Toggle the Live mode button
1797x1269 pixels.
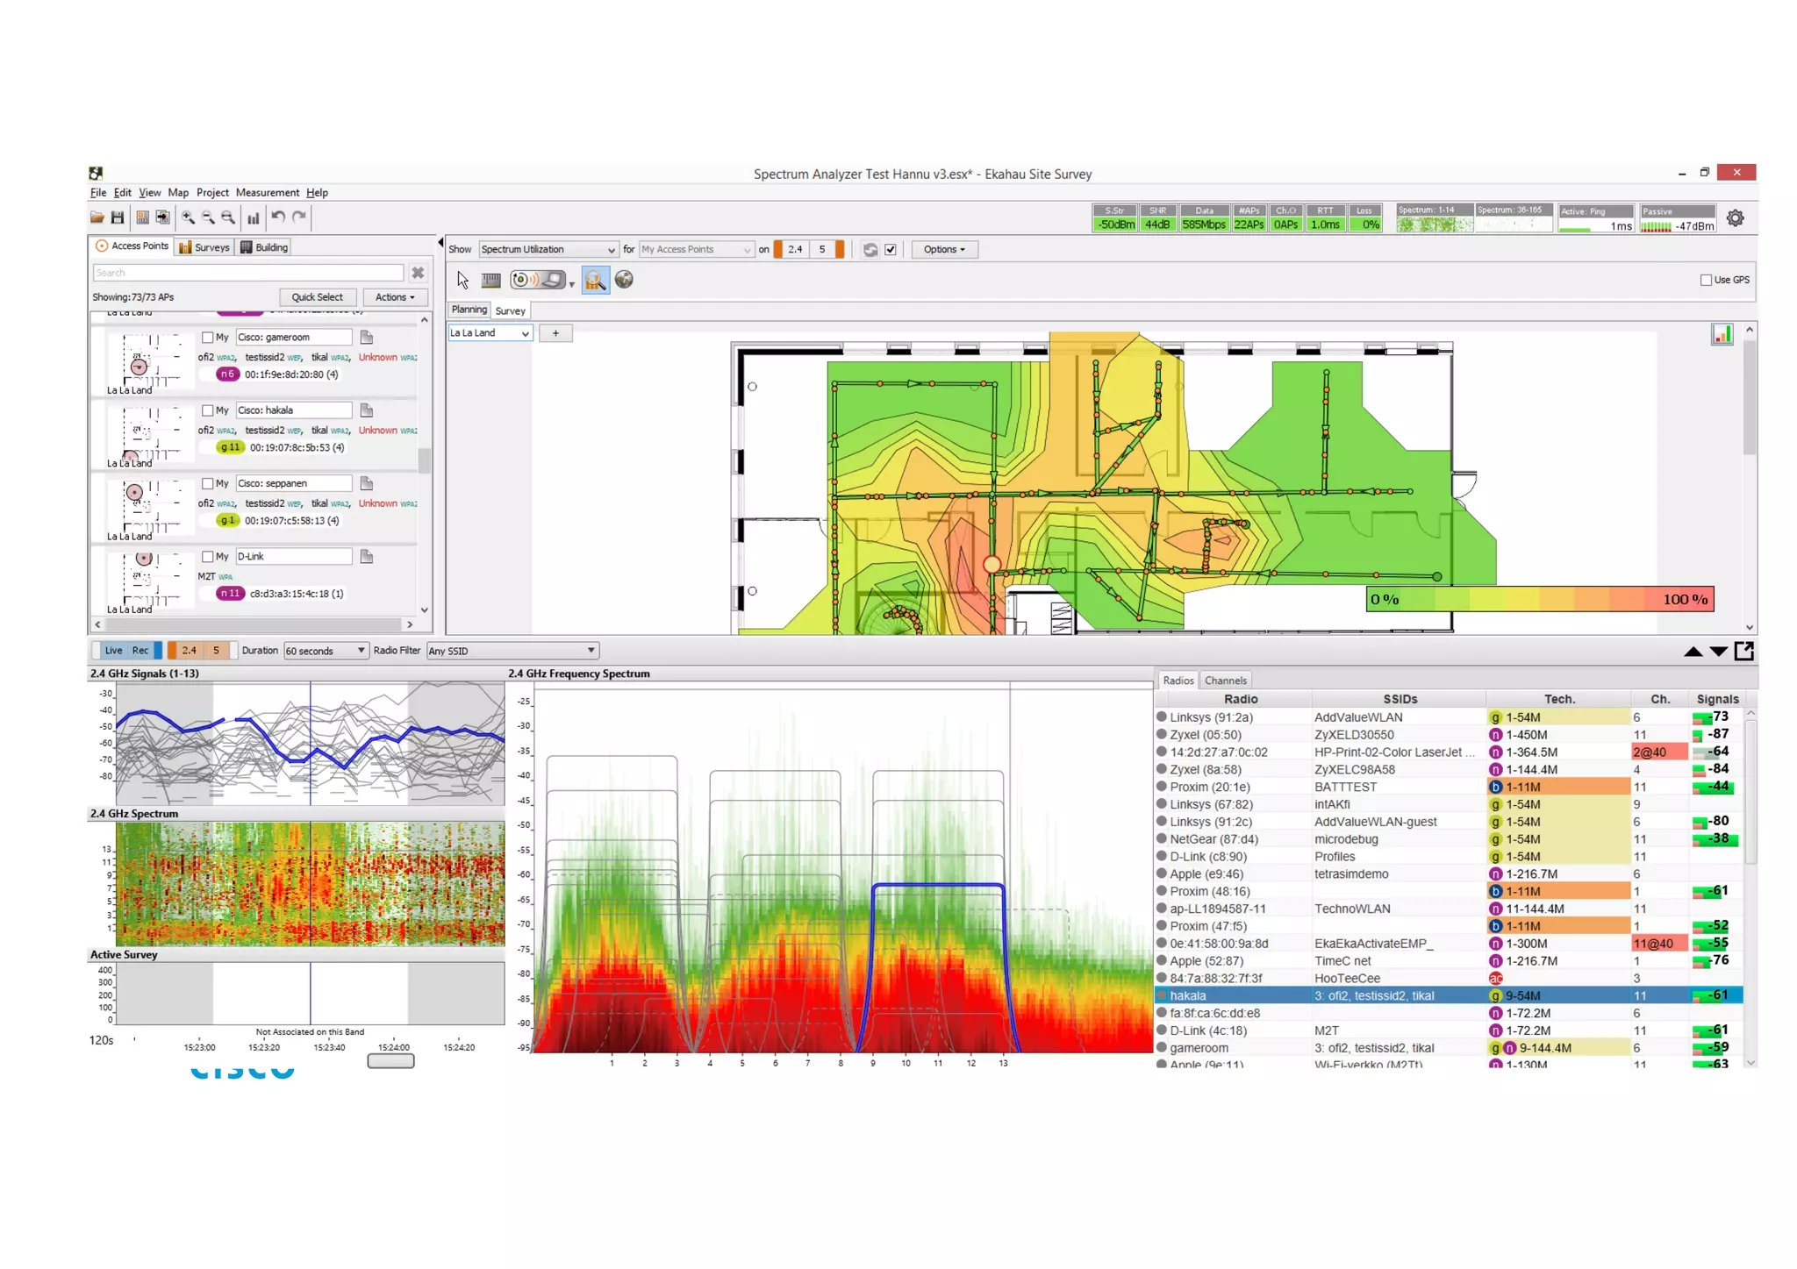(114, 651)
